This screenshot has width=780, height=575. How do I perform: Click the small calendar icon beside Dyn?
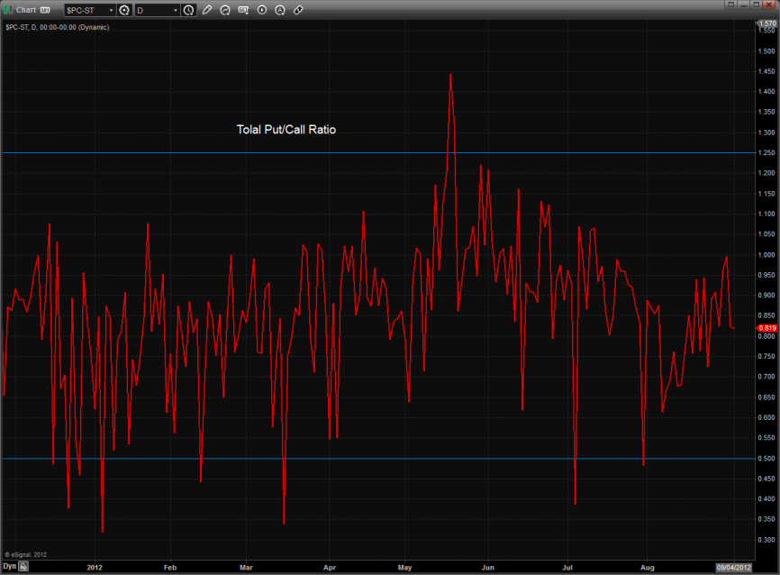(x=24, y=567)
